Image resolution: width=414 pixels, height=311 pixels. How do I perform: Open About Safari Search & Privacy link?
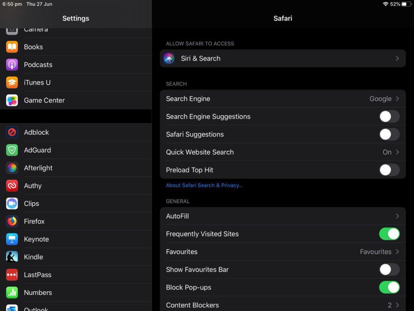pos(204,185)
